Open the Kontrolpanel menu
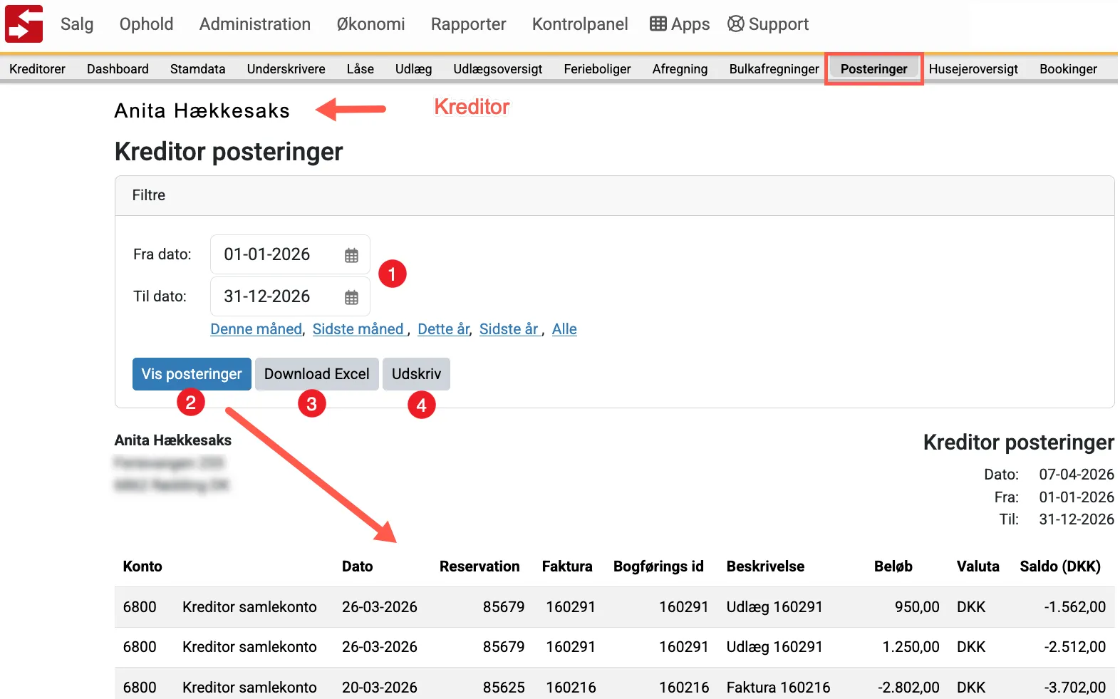The image size is (1120, 699). pyautogui.click(x=580, y=24)
